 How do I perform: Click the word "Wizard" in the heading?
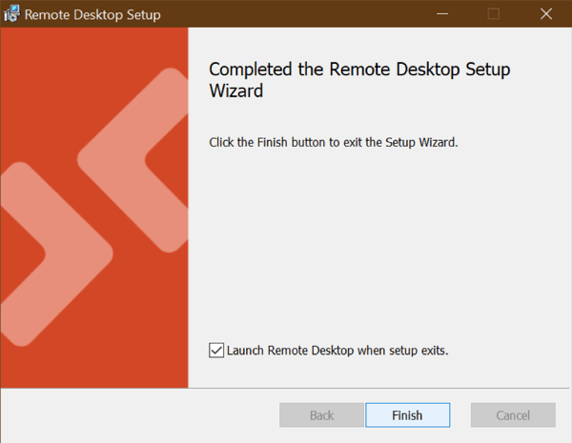[235, 91]
